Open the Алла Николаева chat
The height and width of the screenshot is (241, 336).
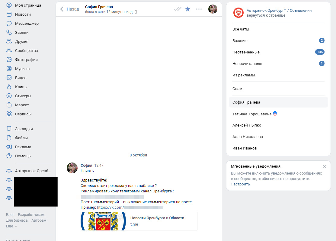click(278, 137)
